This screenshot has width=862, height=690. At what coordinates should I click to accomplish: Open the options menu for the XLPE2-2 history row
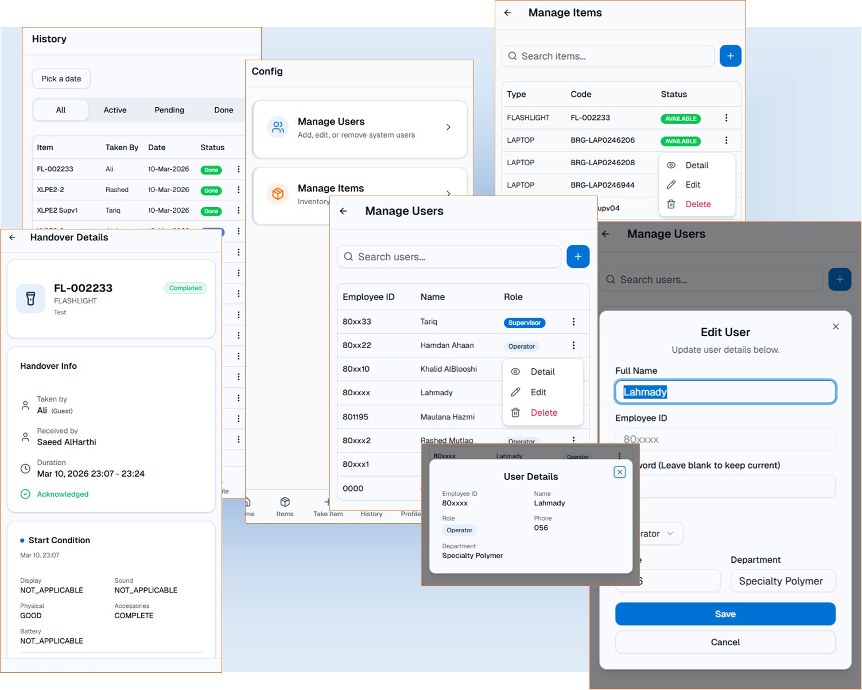click(x=238, y=190)
